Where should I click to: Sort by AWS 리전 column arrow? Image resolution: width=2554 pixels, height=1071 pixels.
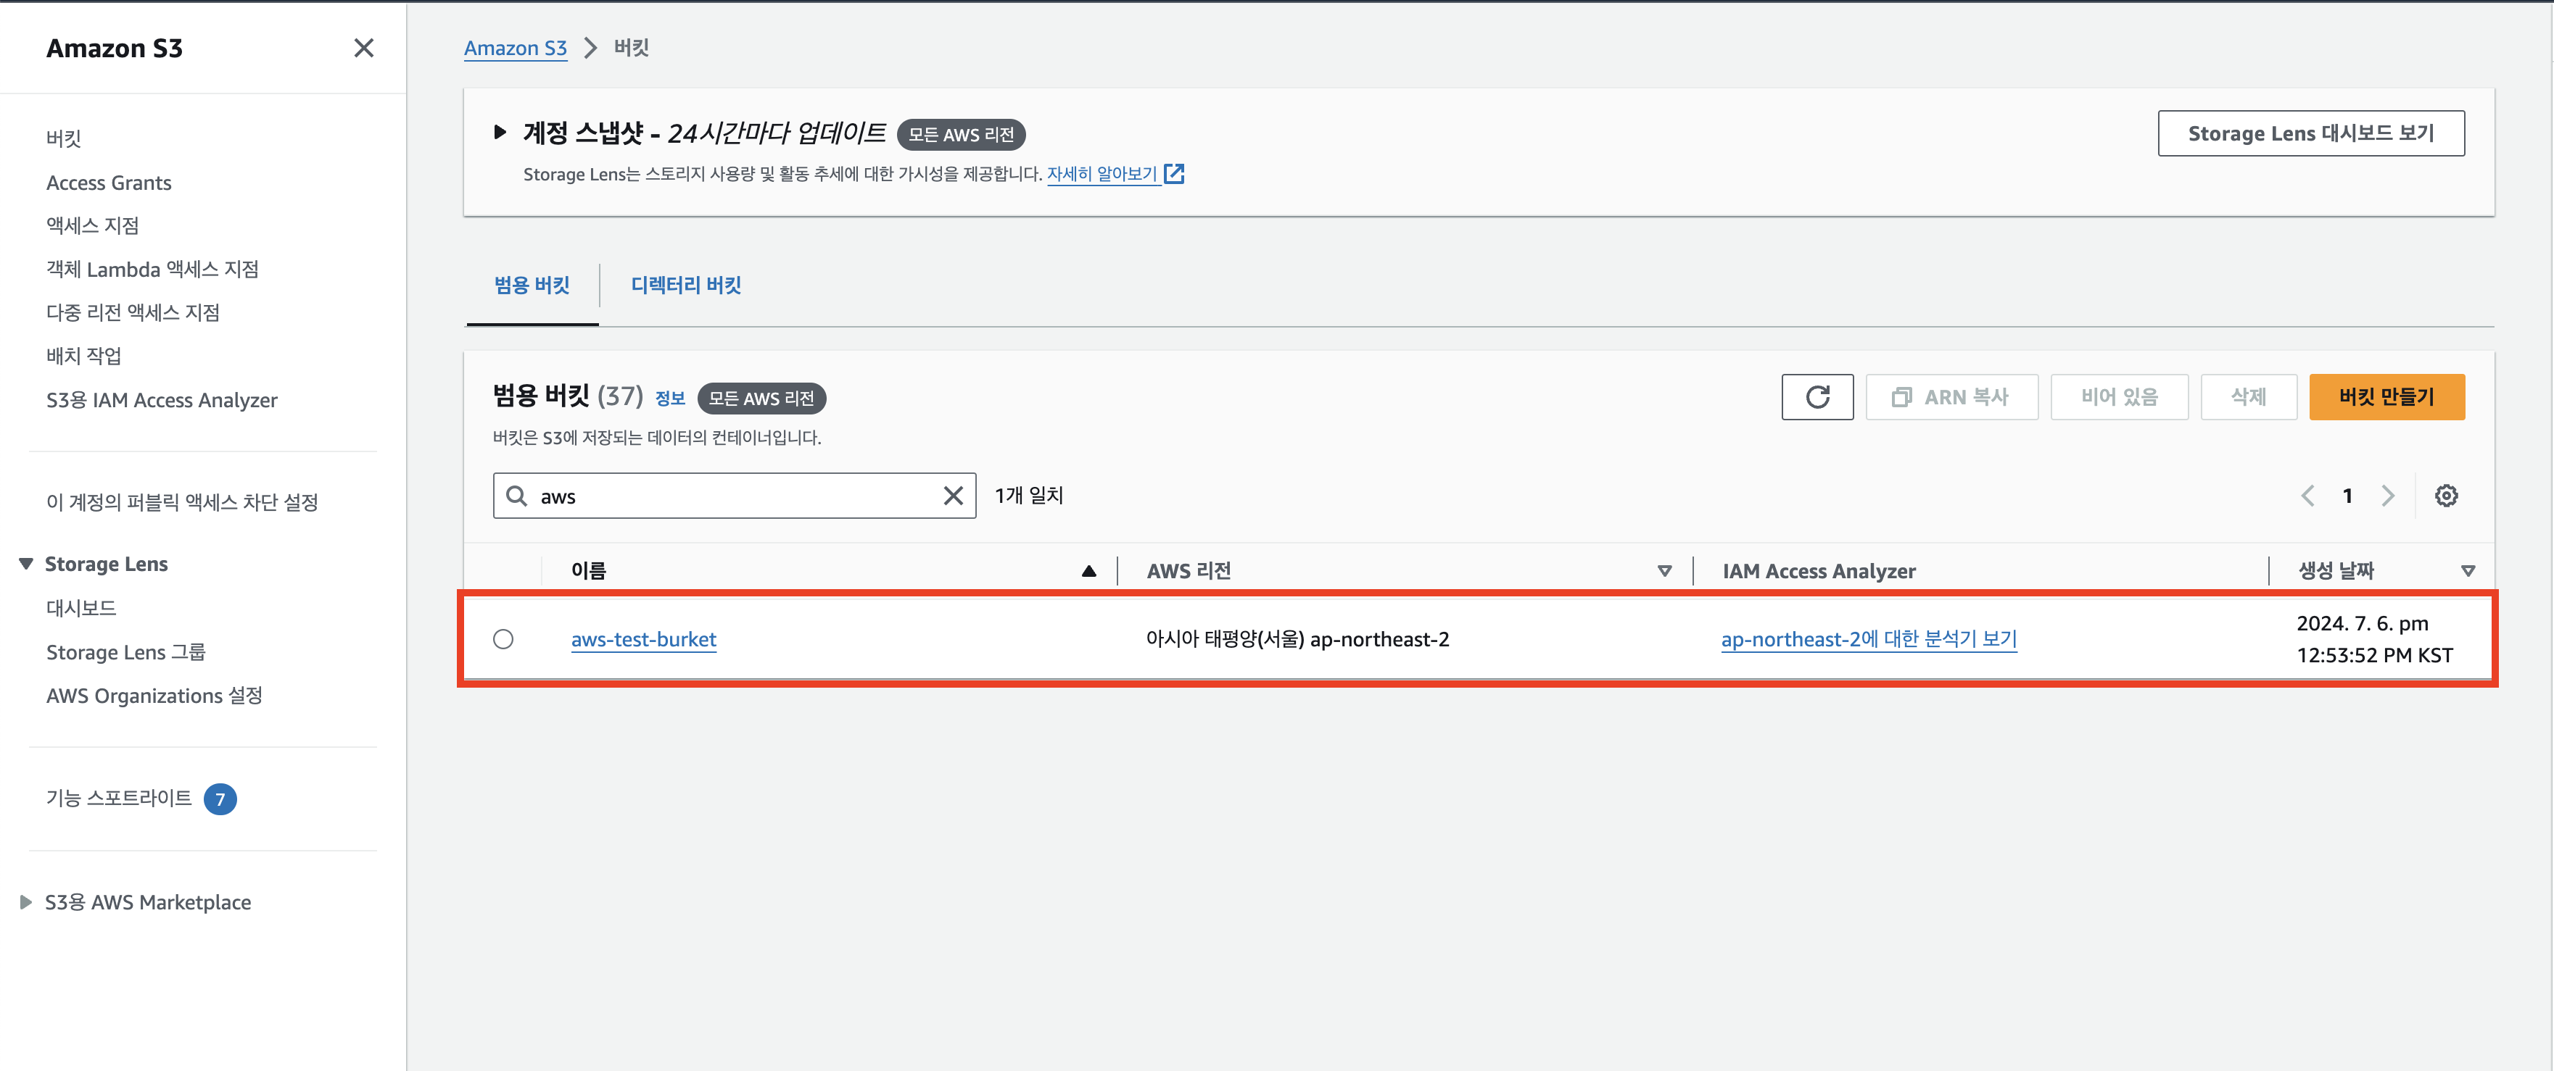[1665, 571]
